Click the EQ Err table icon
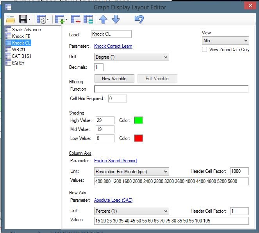Image resolution: width=259 pixels, height=233 pixels. coord(8,63)
